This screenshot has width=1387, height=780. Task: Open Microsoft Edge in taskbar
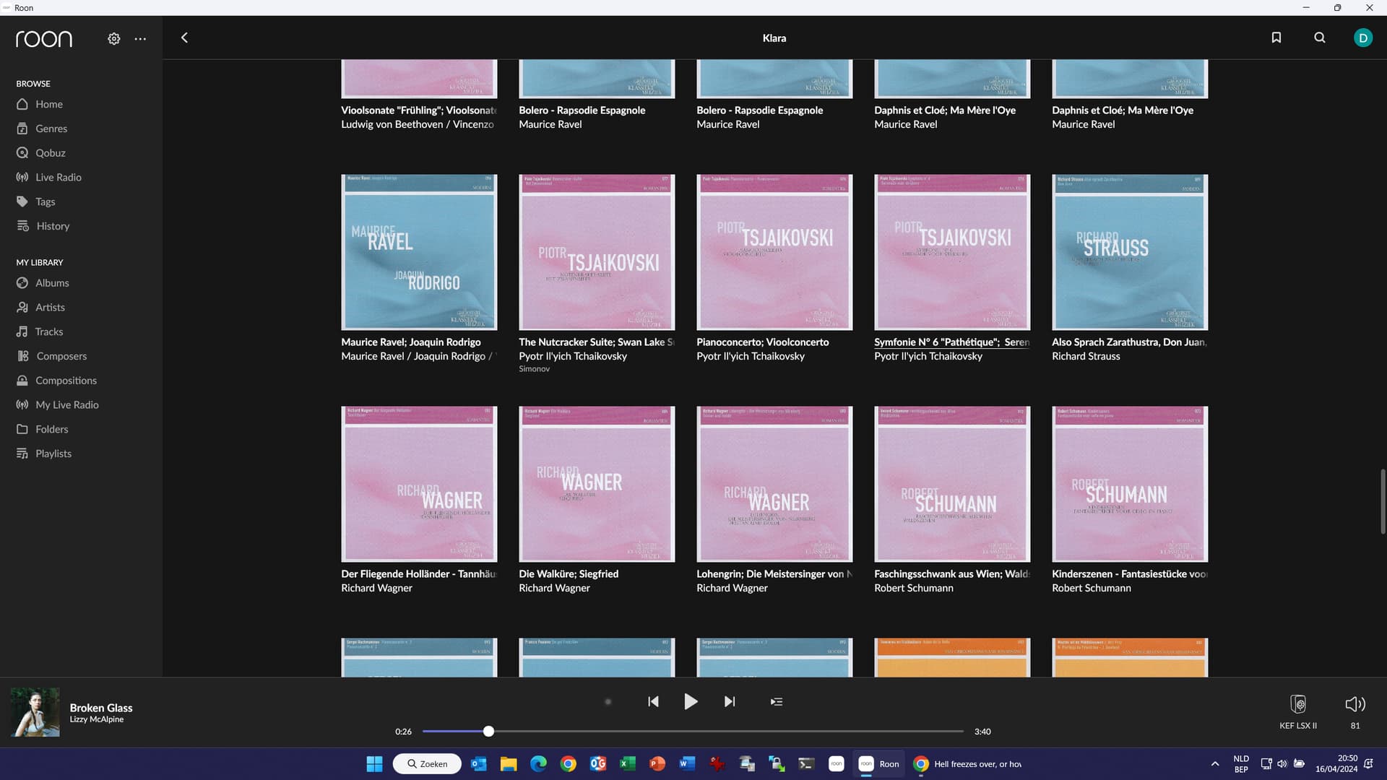[x=538, y=764]
